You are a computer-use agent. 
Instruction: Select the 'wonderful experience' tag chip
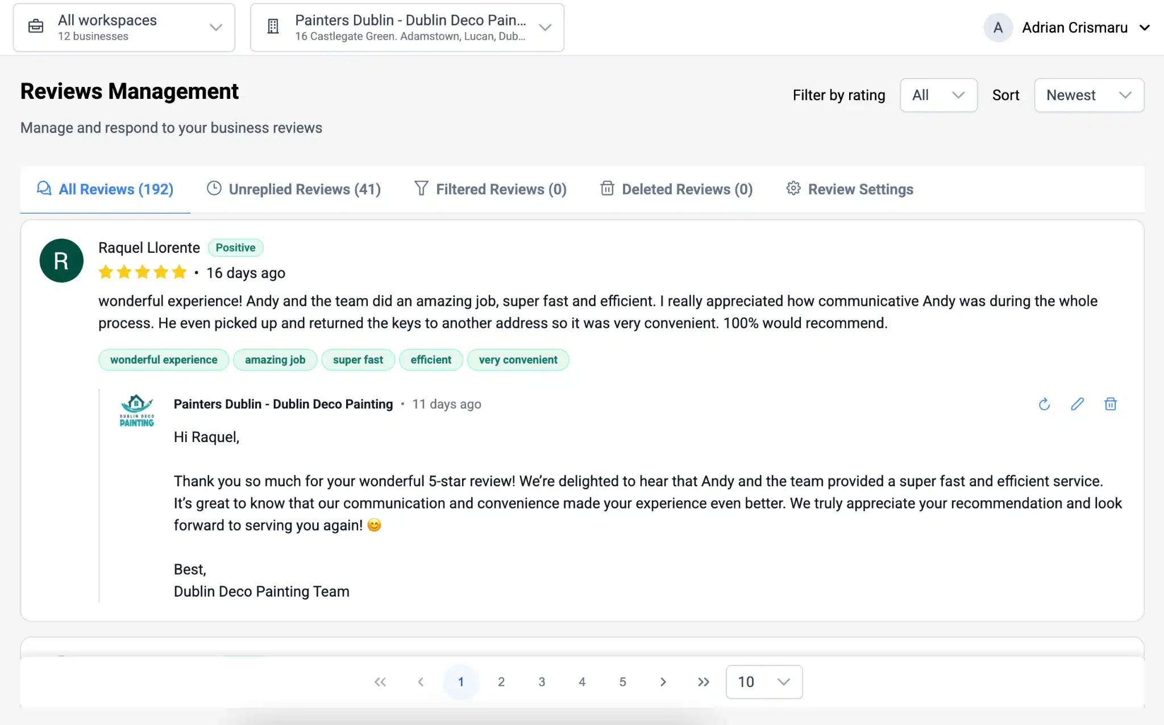coord(163,360)
